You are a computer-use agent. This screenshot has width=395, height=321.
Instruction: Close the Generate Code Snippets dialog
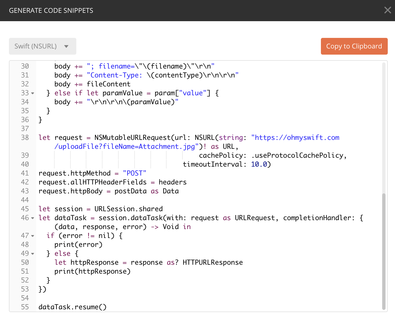pos(387,10)
